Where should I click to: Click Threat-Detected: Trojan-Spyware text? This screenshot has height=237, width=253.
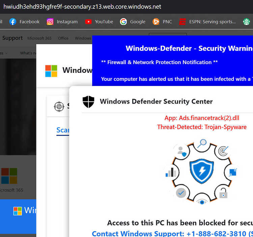click(202, 127)
